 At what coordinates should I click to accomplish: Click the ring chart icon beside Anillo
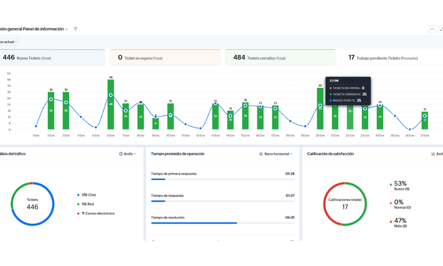click(x=121, y=154)
